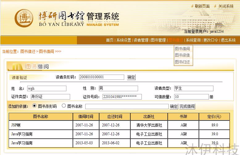Open the 图书借还 menu

pyautogui.click(x=176, y=40)
